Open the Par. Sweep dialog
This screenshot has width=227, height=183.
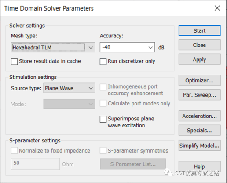[199, 95]
